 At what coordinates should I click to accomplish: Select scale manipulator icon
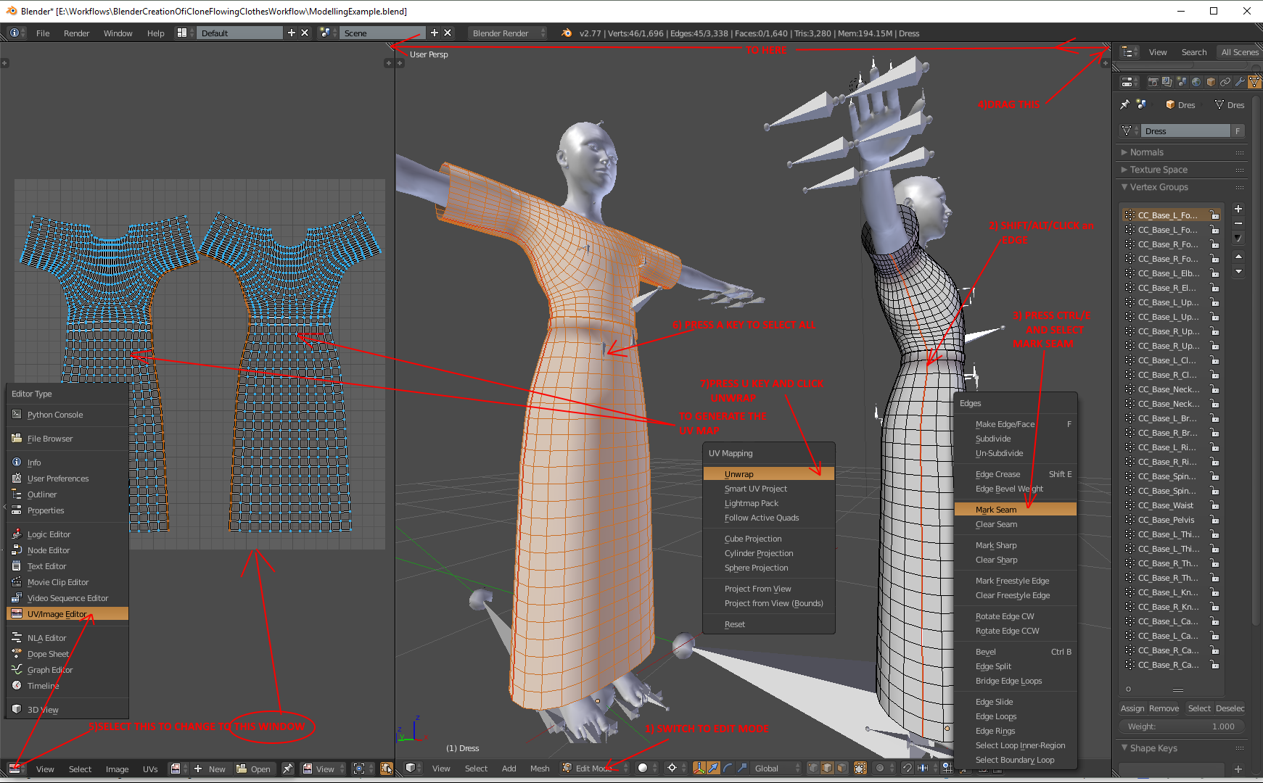point(742,768)
